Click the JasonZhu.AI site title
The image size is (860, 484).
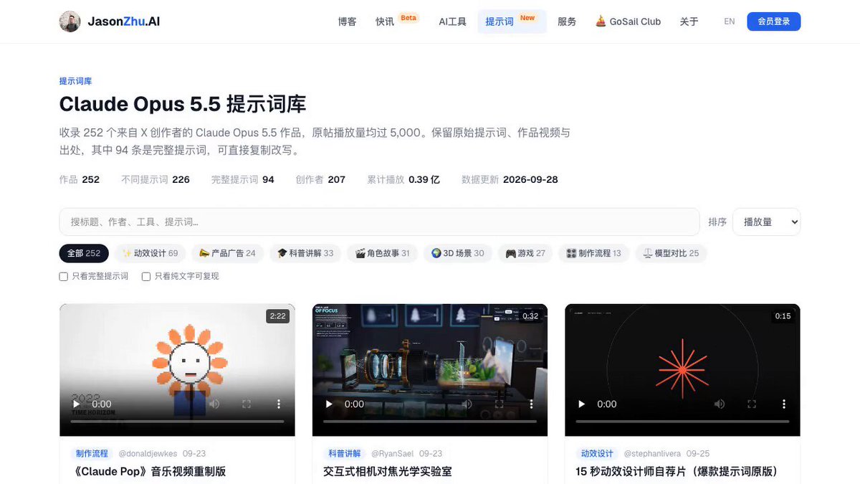124,22
